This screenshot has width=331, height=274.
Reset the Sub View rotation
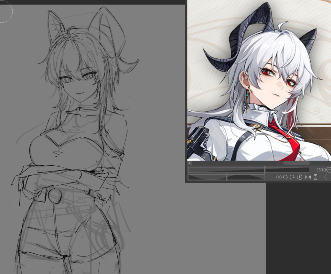(x=299, y=177)
